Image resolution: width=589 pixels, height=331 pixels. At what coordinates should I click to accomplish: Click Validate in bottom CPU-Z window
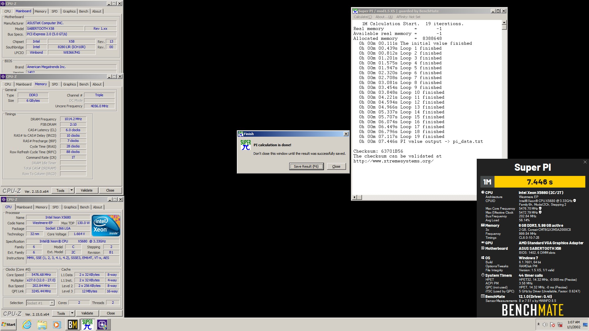coord(87,313)
